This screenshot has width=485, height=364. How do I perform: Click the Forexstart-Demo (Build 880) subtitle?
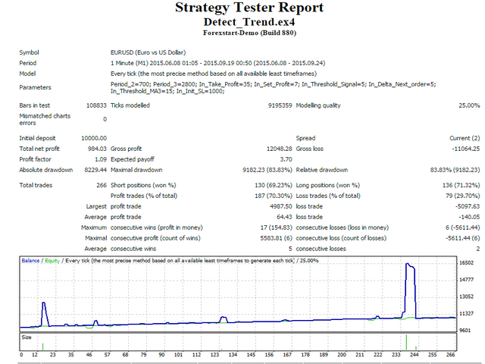tap(249, 33)
